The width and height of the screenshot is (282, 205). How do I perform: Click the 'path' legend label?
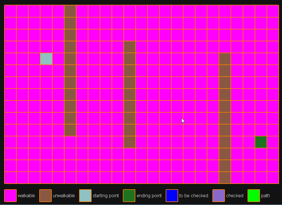pos(265,196)
